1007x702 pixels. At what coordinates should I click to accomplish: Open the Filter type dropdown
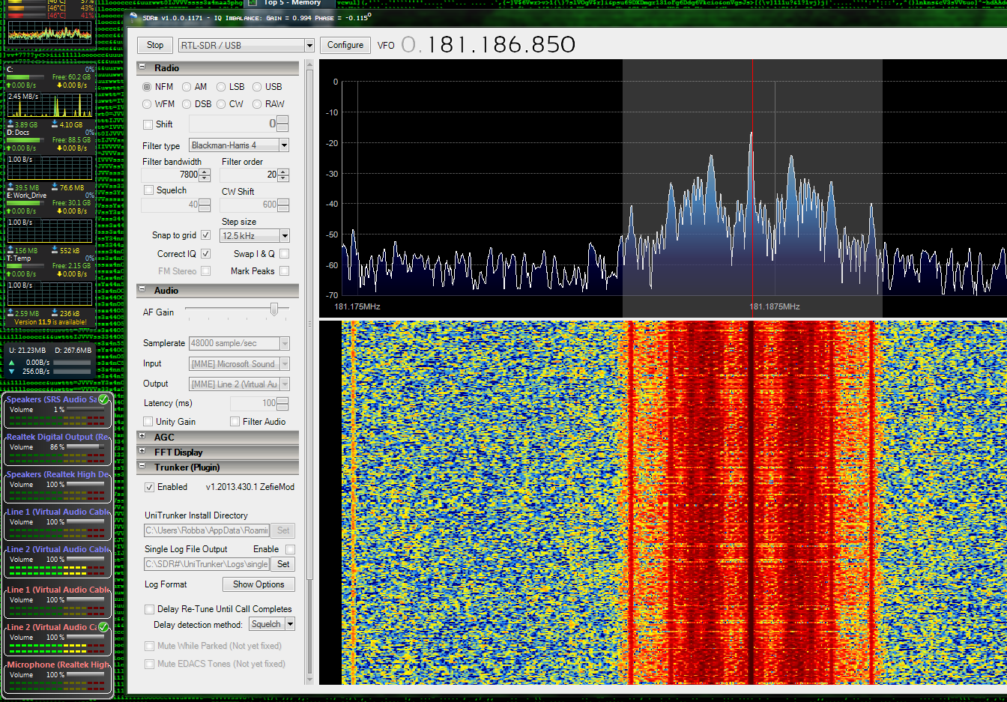[284, 145]
